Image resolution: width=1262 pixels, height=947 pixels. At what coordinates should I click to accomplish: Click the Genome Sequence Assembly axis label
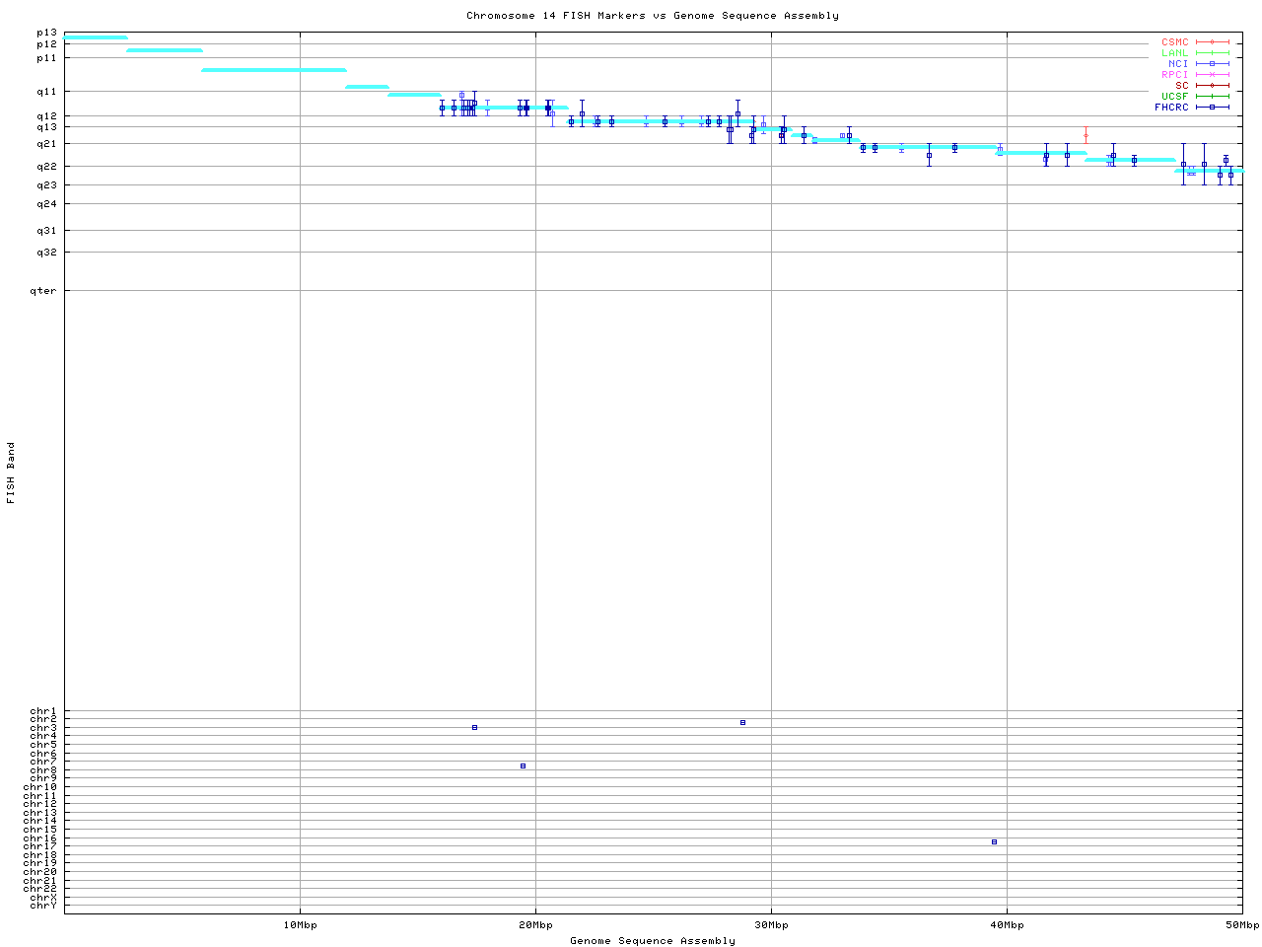click(x=653, y=941)
